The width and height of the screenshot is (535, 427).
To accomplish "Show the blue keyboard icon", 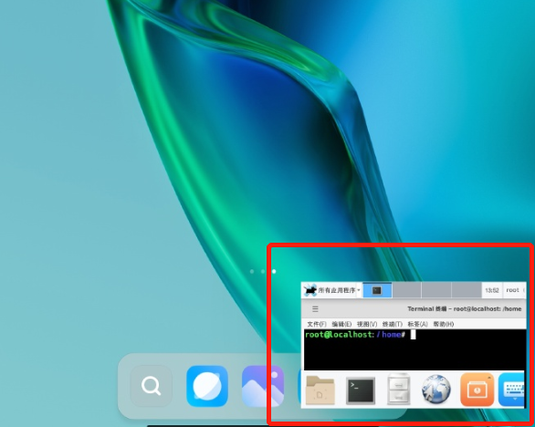I will click(511, 390).
